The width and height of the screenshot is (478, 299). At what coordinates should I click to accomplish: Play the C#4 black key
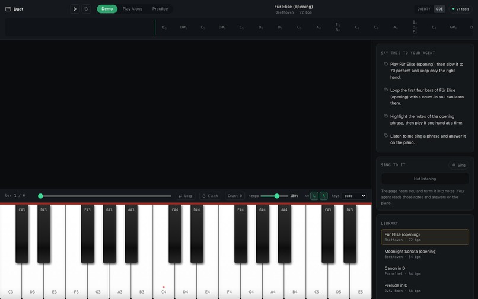(175, 233)
